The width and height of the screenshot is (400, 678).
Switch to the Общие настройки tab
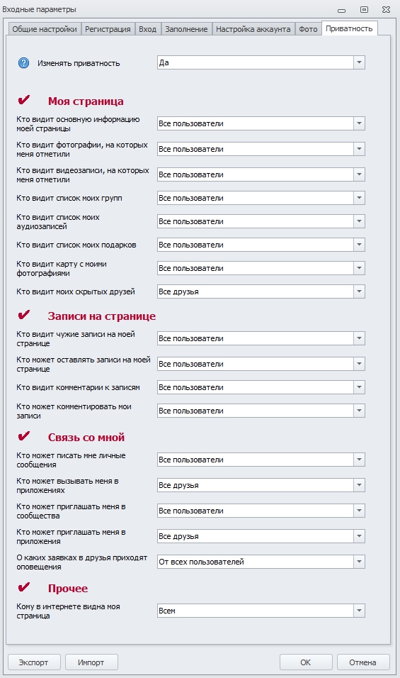(45, 29)
